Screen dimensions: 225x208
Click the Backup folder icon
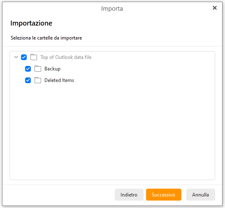point(38,68)
